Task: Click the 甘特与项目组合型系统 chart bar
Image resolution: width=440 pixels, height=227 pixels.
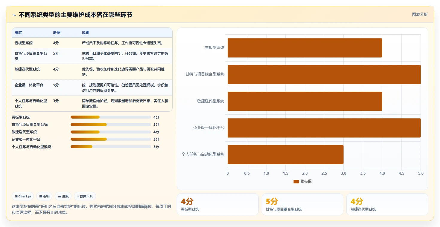Action: [324, 74]
